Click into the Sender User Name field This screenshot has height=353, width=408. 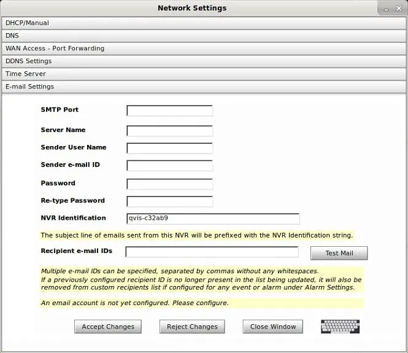[170, 148]
